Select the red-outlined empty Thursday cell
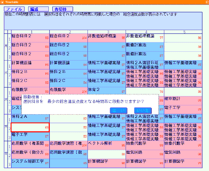 pyautogui.click(x=30, y=127)
